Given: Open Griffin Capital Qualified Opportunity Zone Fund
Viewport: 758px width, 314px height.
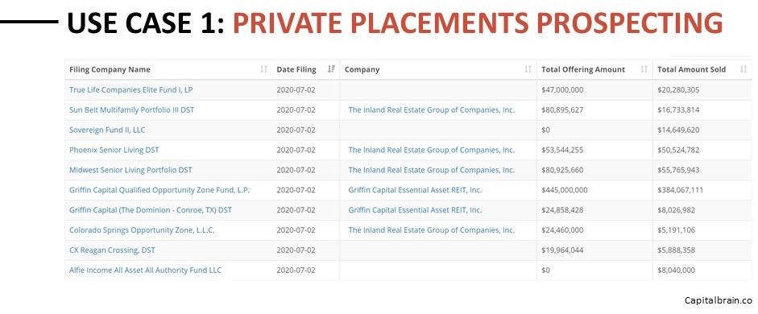Looking at the screenshot, I should click(x=159, y=190).
